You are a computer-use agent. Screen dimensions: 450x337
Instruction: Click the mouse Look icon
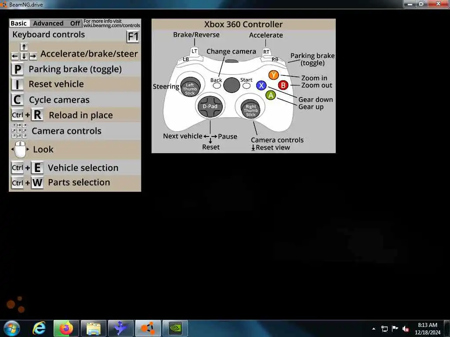(20, 149)
